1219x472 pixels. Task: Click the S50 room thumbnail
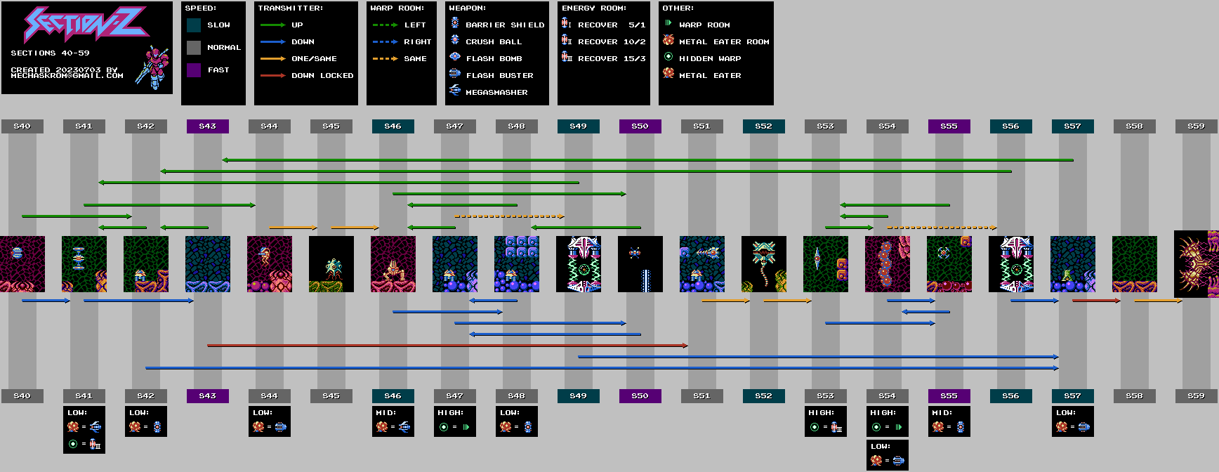(x=640, y=264)
